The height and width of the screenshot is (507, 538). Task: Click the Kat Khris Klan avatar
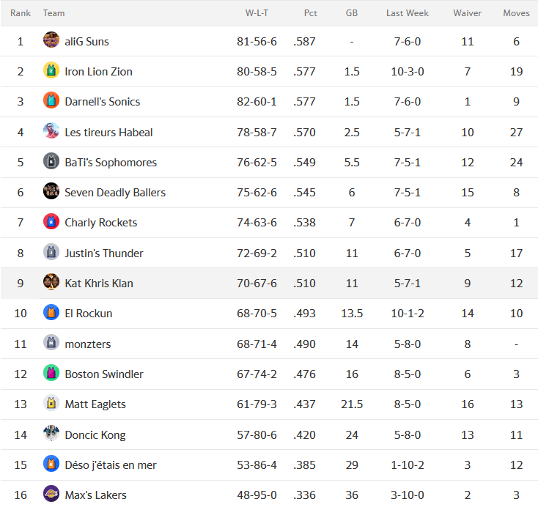(51, 281)
